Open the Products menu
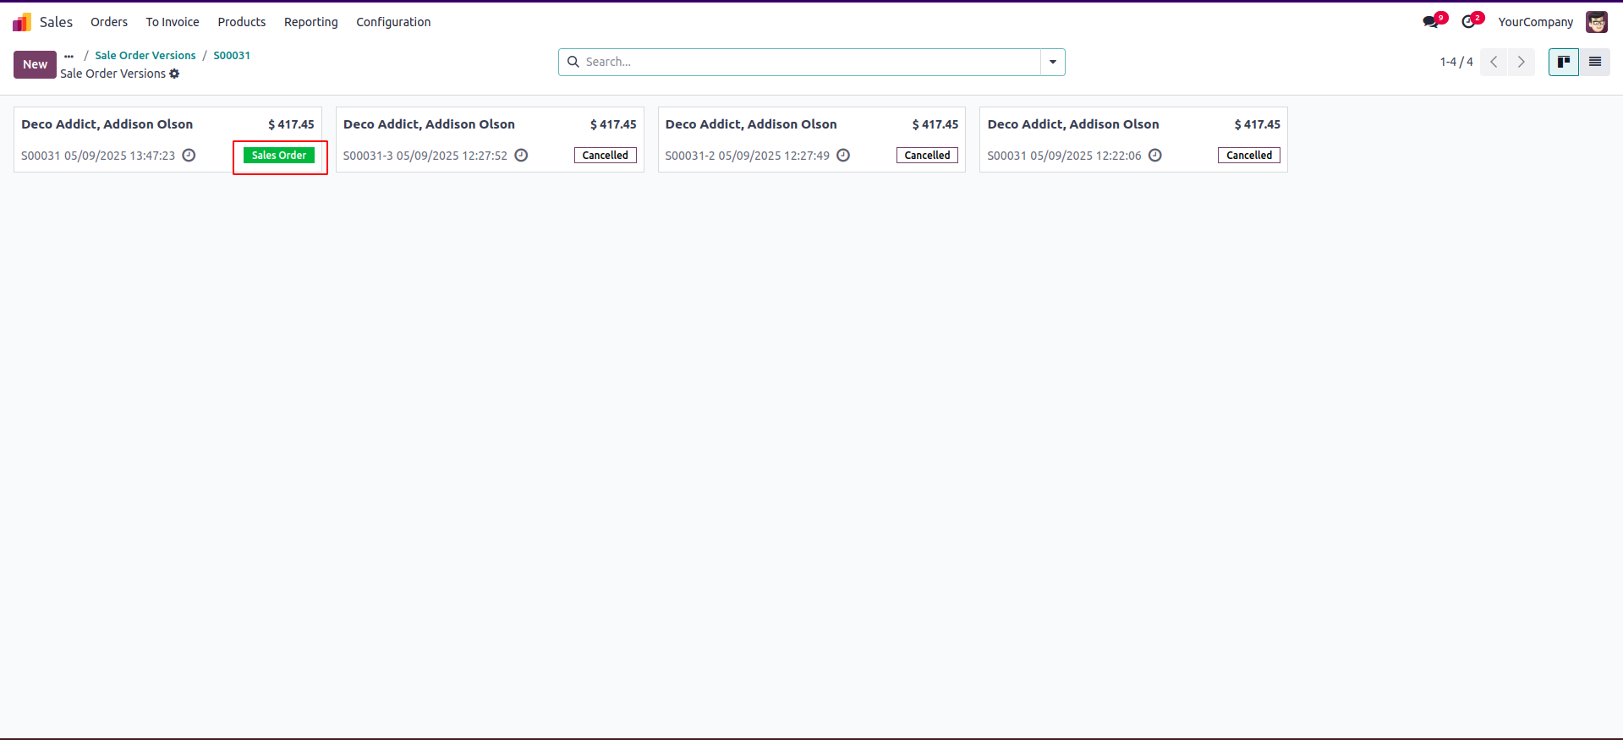 [242, 22]
